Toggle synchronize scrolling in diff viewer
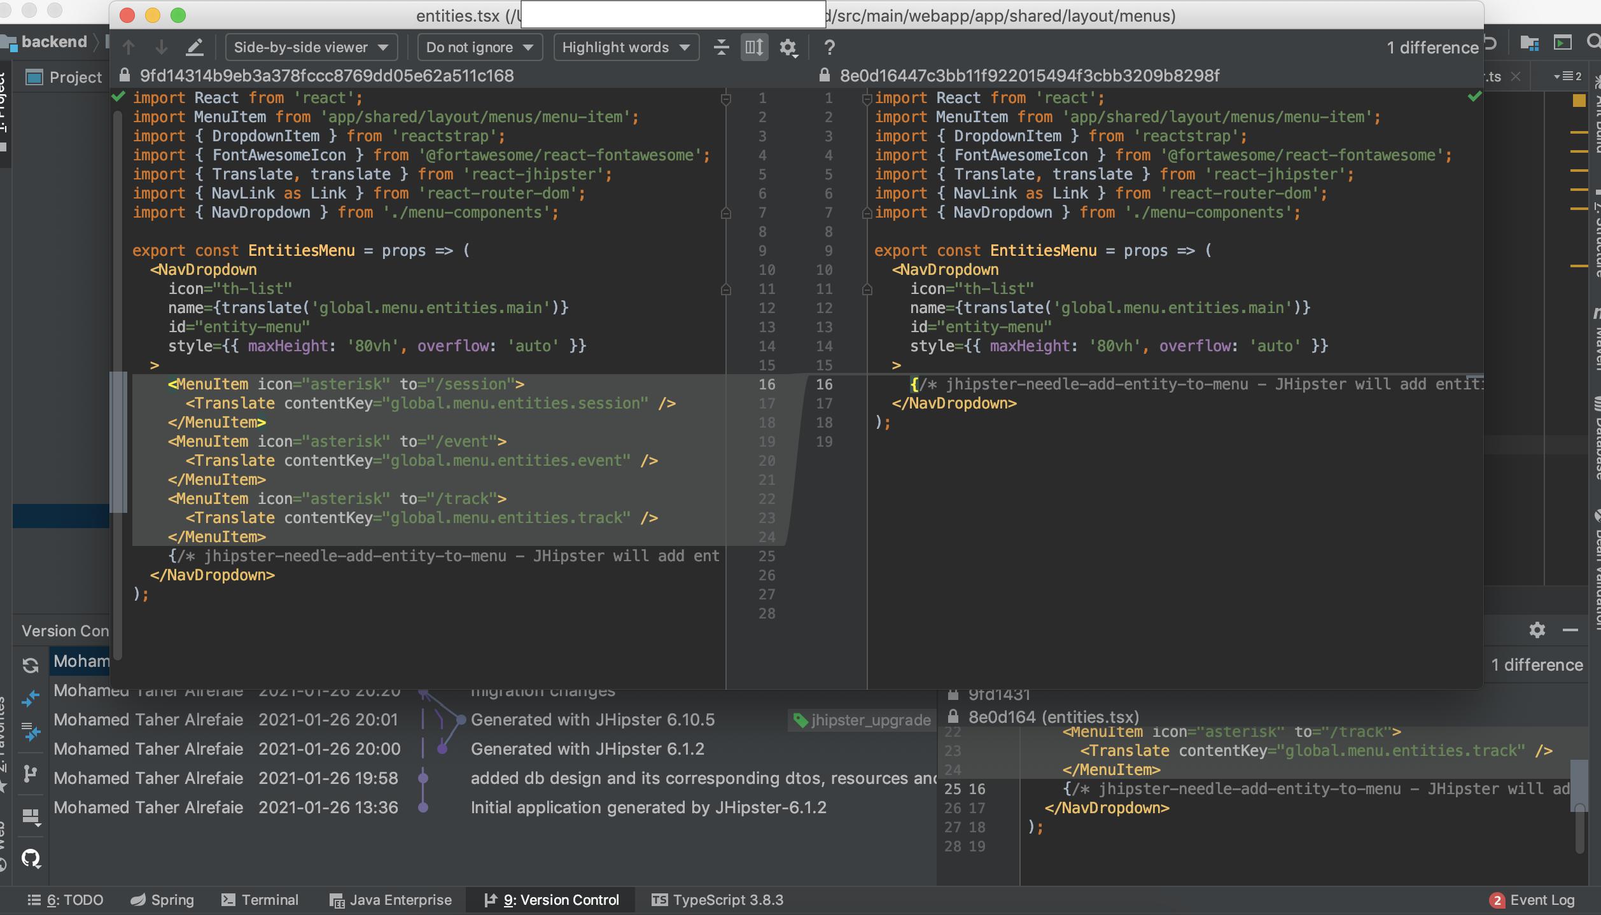This screenshot has width=1601, height=915. click(754, 47)
